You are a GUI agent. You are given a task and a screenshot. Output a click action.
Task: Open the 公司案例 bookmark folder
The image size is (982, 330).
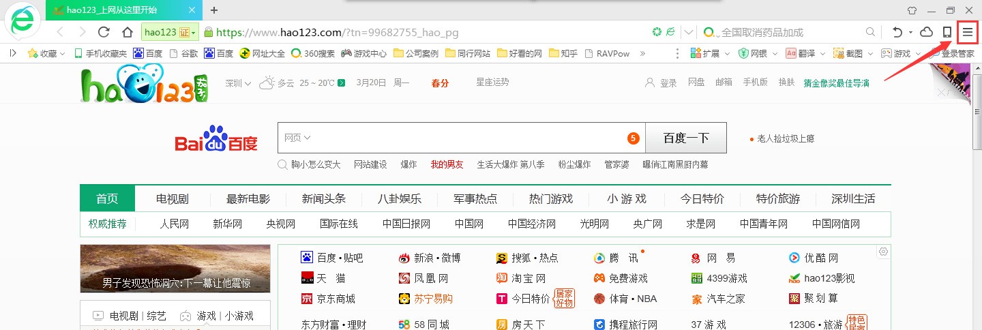point(415,53)
